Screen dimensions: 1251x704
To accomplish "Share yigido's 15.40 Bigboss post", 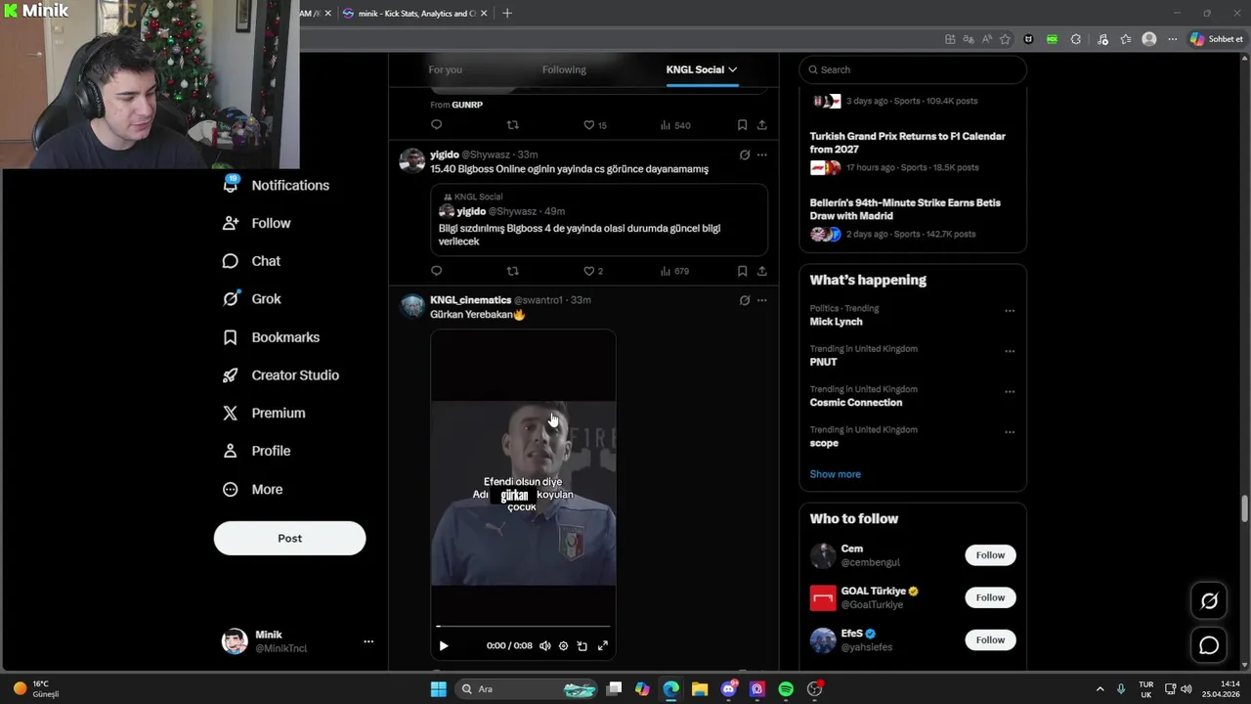I will coord(761,271).
